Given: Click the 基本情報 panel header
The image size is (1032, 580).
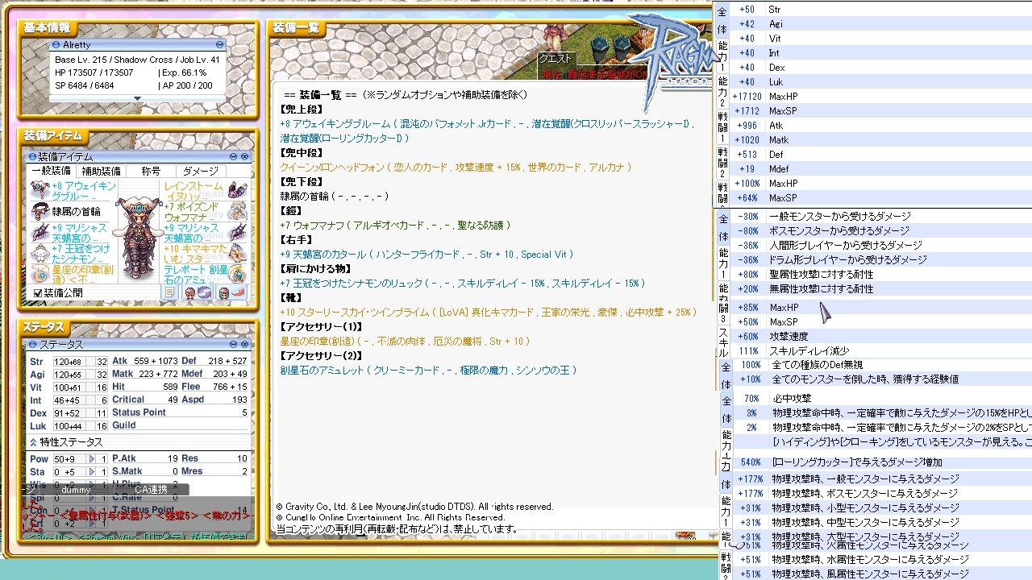Looking at the screenshot, I should (46, 28).
